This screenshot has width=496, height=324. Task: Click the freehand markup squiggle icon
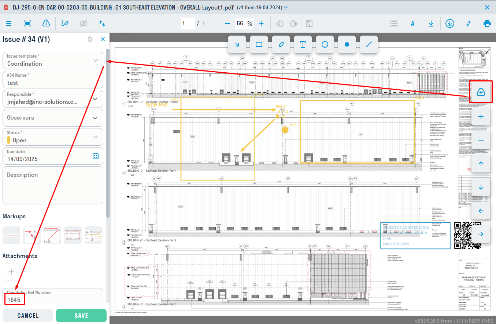65,23
